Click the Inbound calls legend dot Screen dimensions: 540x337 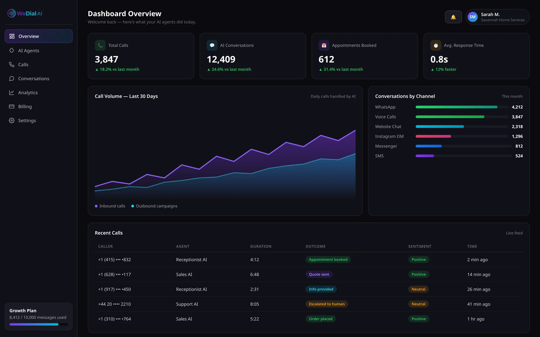[96, 206]
